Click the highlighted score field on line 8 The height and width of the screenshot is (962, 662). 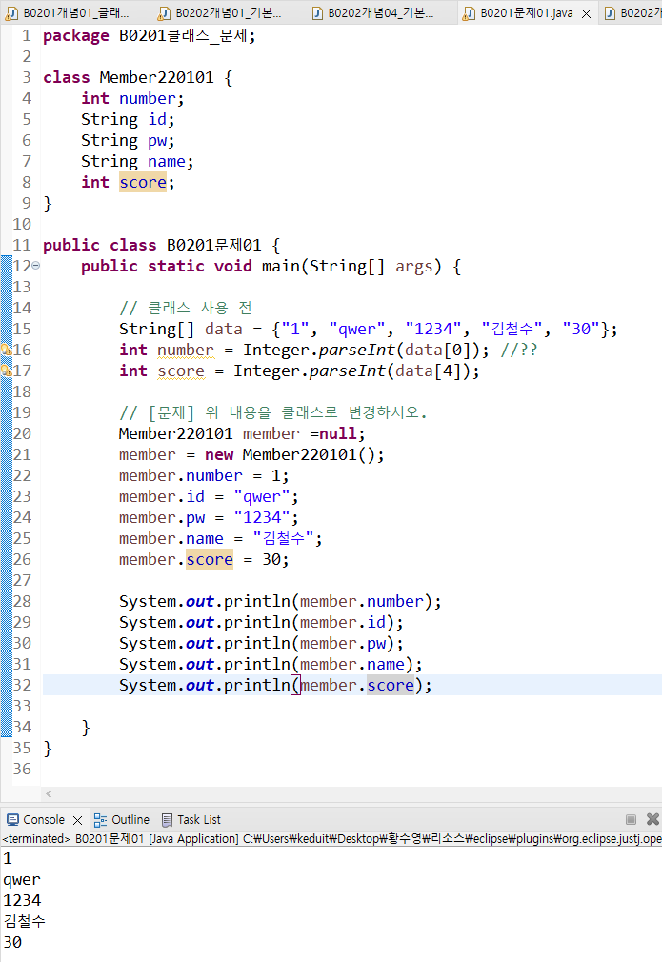142,182
